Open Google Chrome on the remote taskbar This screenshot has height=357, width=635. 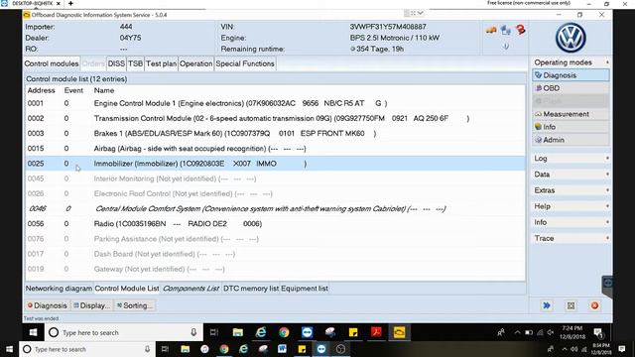pos(284,332)
